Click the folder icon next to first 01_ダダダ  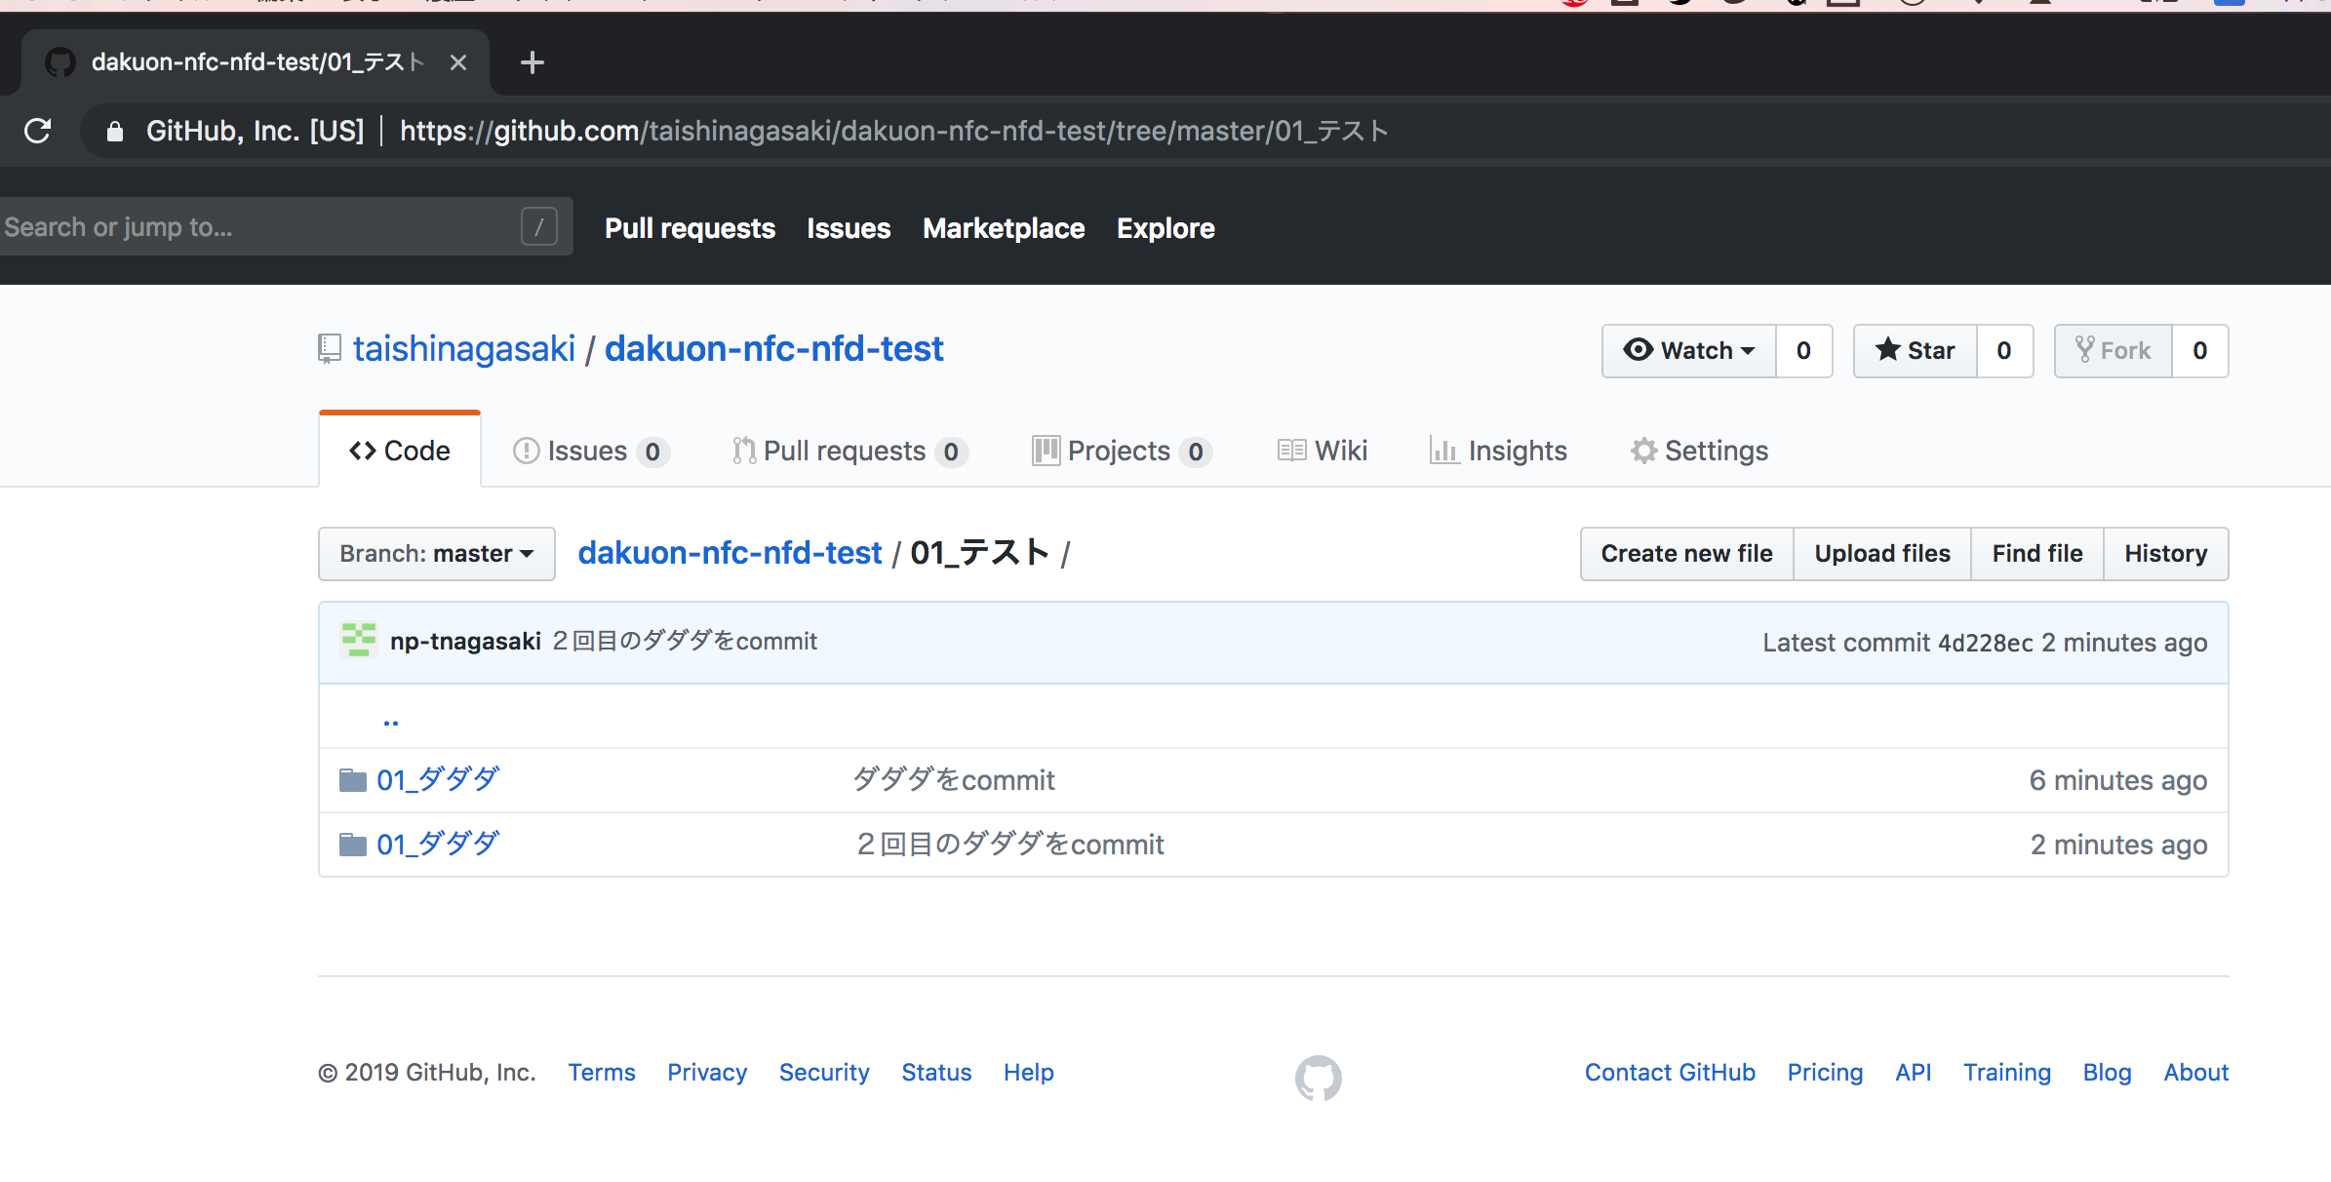[352, 779]
